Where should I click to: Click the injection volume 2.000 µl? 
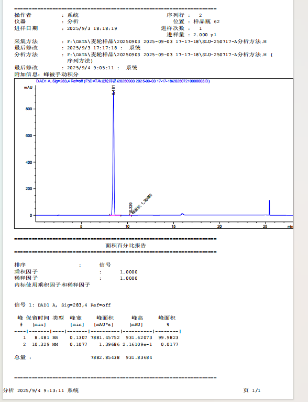(205, 35)
